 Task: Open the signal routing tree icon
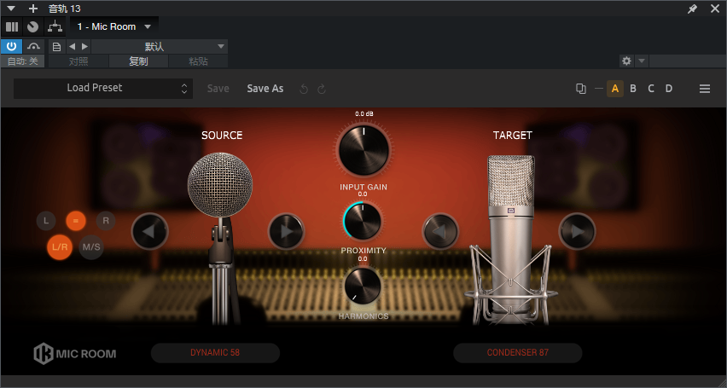pyautogui.click(x=55, y=27)
